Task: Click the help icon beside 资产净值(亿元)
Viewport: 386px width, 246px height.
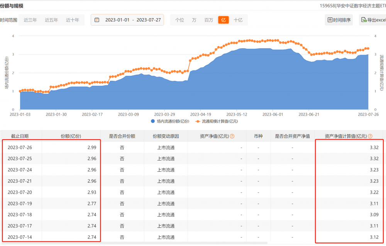Action: (232, 136)
